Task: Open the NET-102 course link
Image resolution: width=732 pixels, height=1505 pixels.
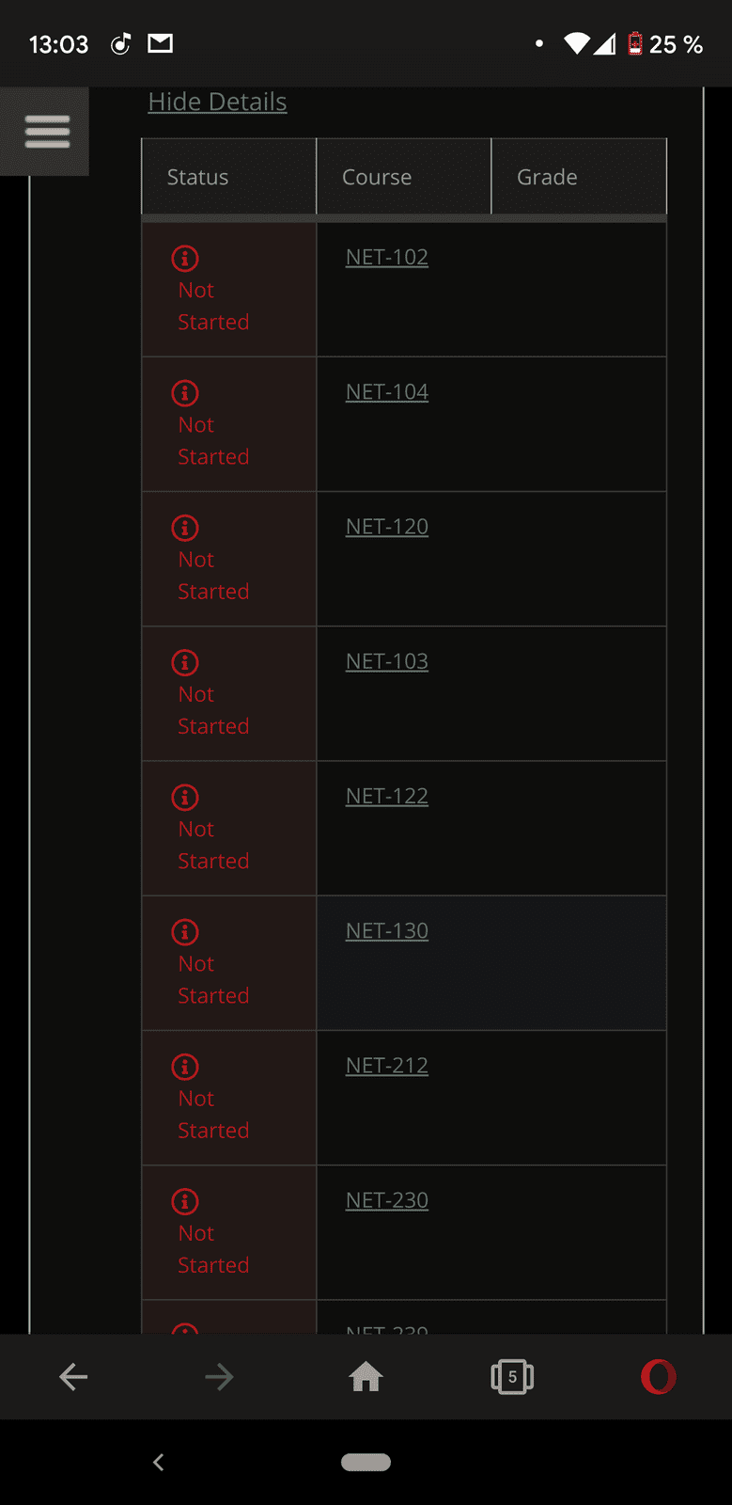Action: [x=387, y=258]
